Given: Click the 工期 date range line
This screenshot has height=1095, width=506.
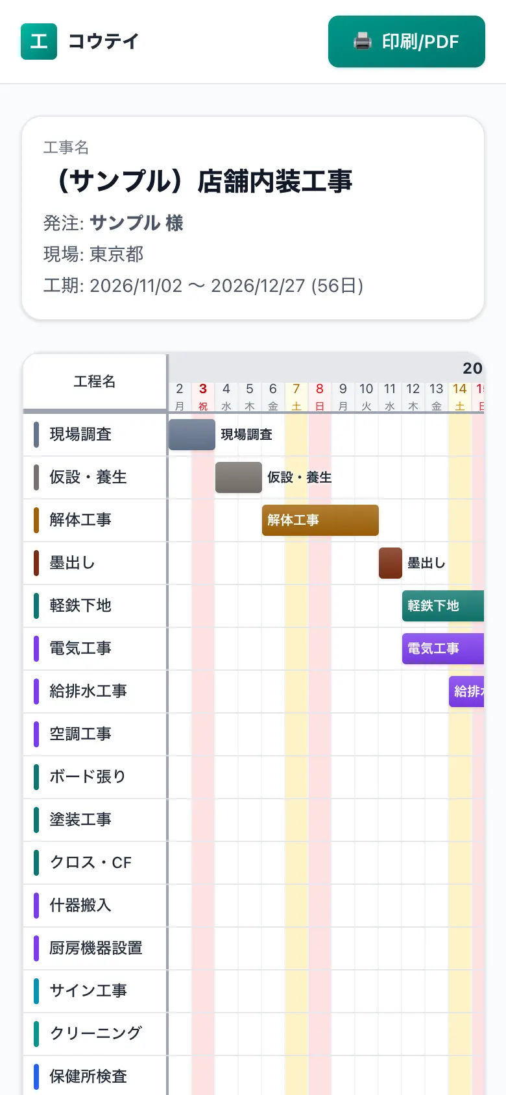Looking at the screenshot, I should click(203, 285).
